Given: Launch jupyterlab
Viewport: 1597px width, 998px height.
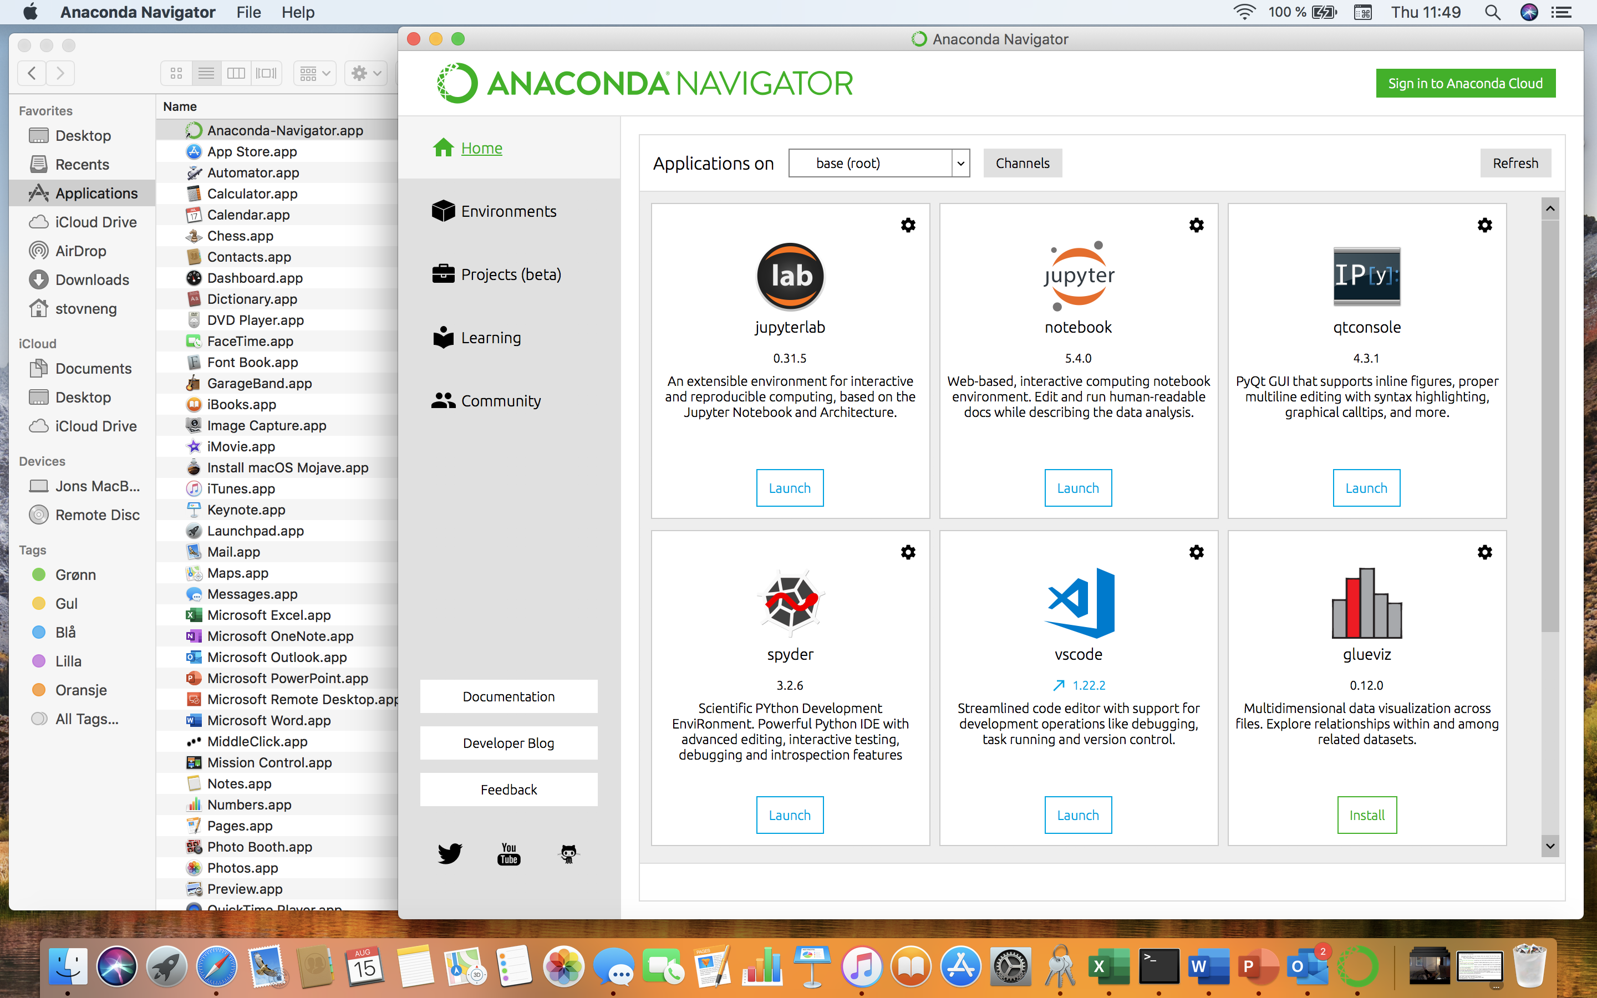Looking at the screenshot, I should [790, 488].
